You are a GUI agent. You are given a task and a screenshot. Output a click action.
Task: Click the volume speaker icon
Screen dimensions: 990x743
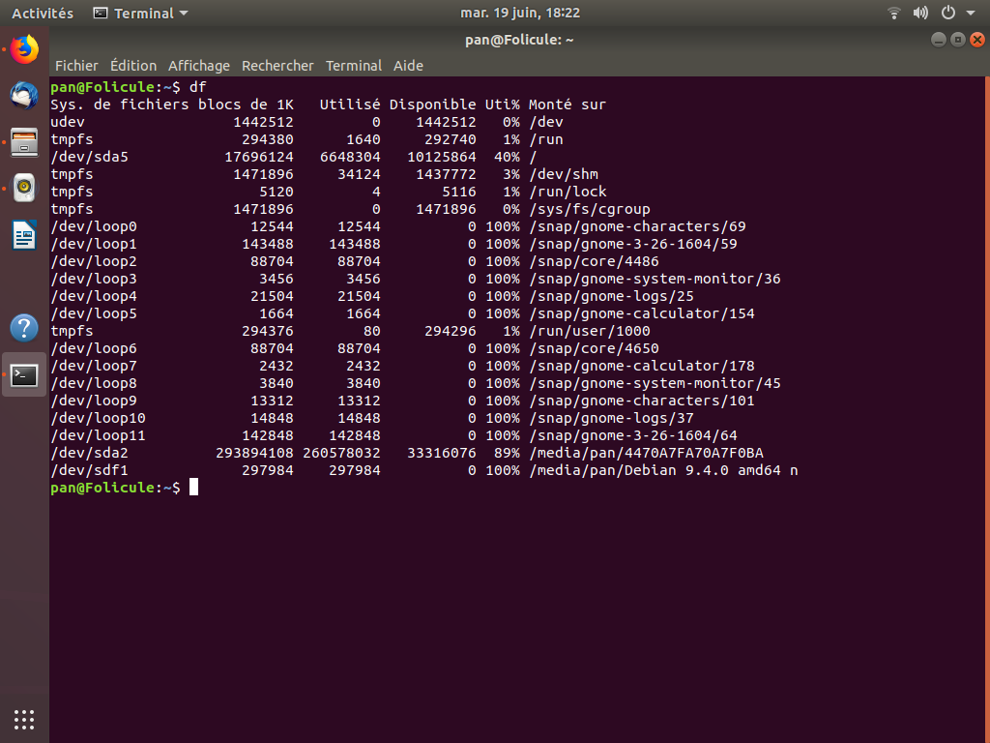point(920,14)
